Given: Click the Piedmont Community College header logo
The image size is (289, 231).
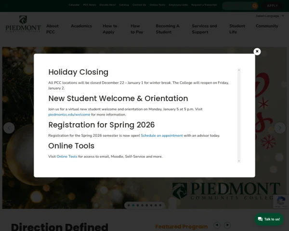Looking at the screenshot, I should 23,24.
